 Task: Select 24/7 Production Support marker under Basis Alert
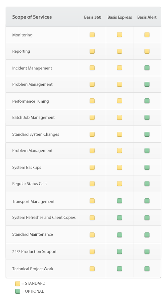point(147,252)
